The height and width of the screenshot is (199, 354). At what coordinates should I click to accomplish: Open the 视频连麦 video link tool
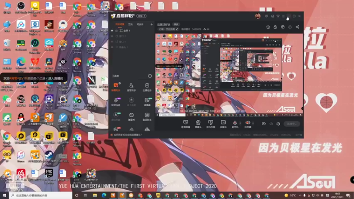[115, 102]
